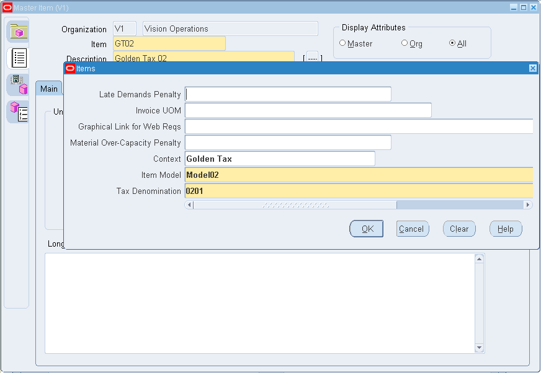Dismiss the dialog with Cancel button
Screen dimensions: 541x373
[413, 229]
